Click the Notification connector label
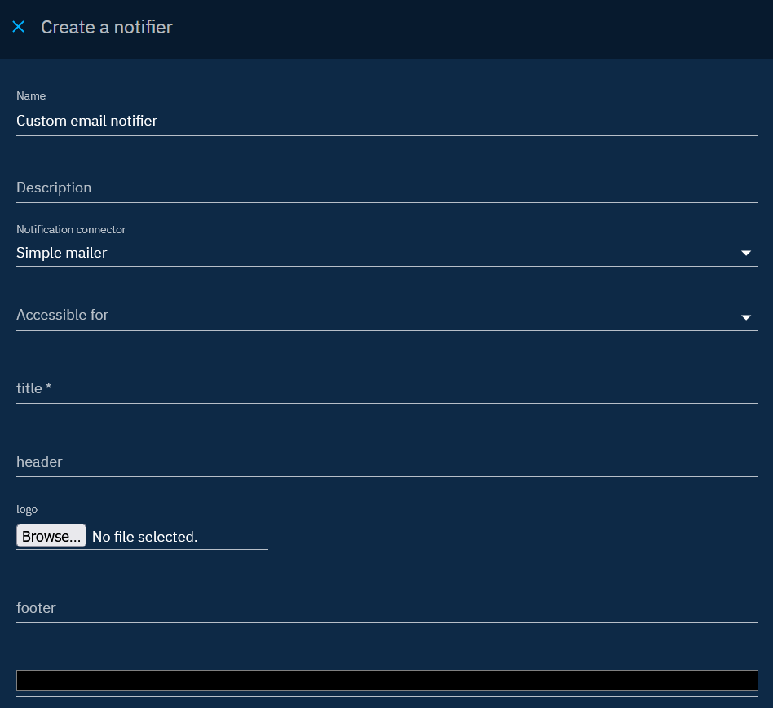This screenshot has height=708, width=773. click(71, 230)
